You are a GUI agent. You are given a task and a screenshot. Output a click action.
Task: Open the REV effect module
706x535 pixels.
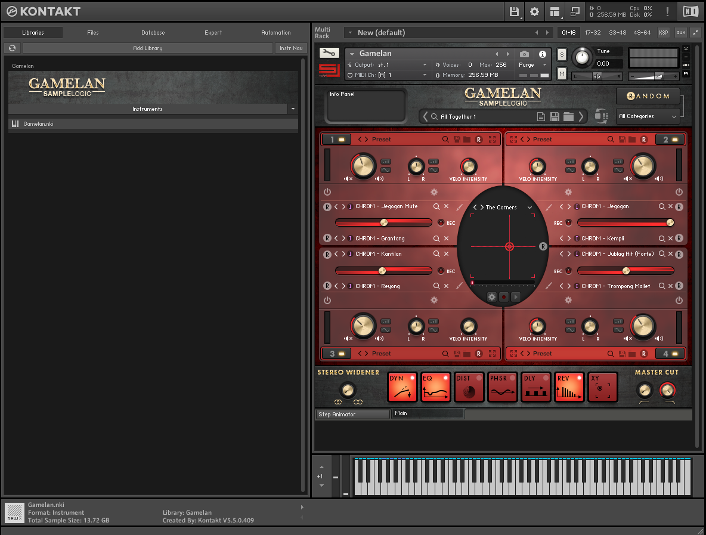[x=569, y=387]
